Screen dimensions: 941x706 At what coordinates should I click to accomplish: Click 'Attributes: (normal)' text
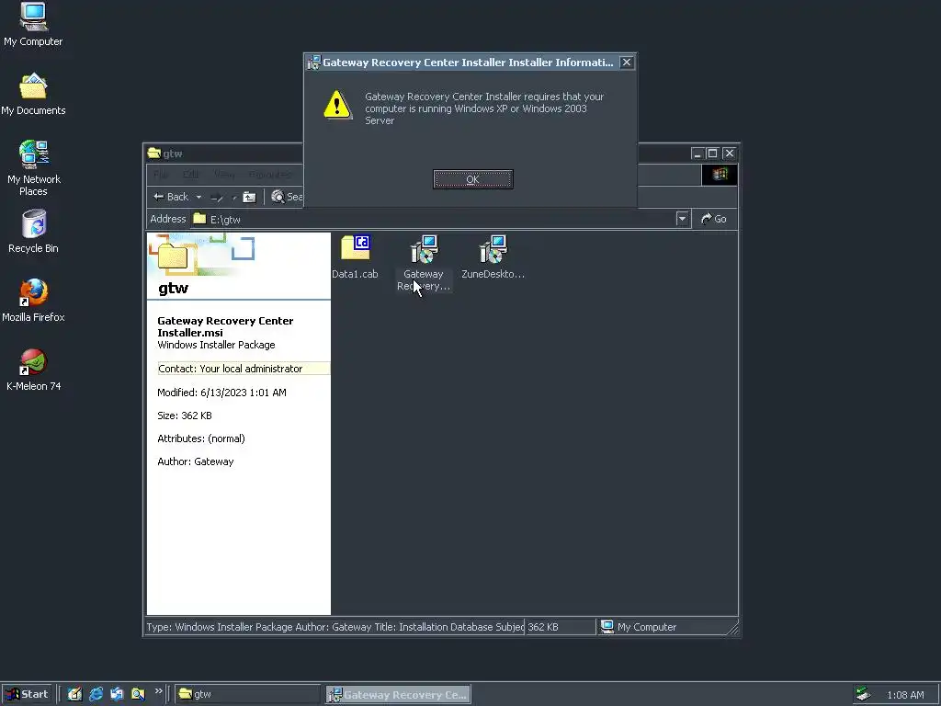pyautogui.click(x=201, y=438)
